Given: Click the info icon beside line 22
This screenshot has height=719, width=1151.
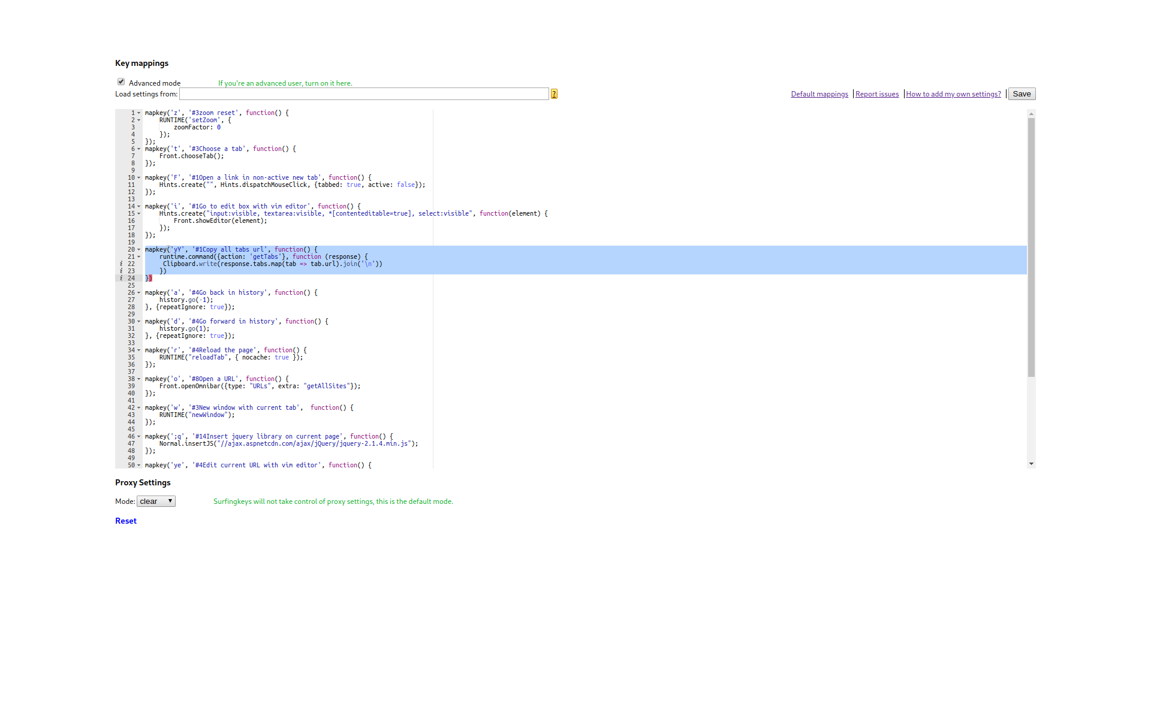Looking at the screenshot, I should [x=120, y=264].
